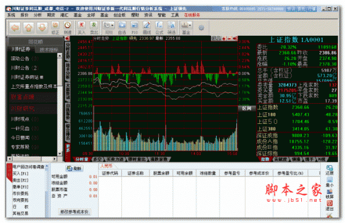This screenshot has height=223, width=345.
Task: Toggle the 区间 interval button on chart
Action: tap(247, 108)
